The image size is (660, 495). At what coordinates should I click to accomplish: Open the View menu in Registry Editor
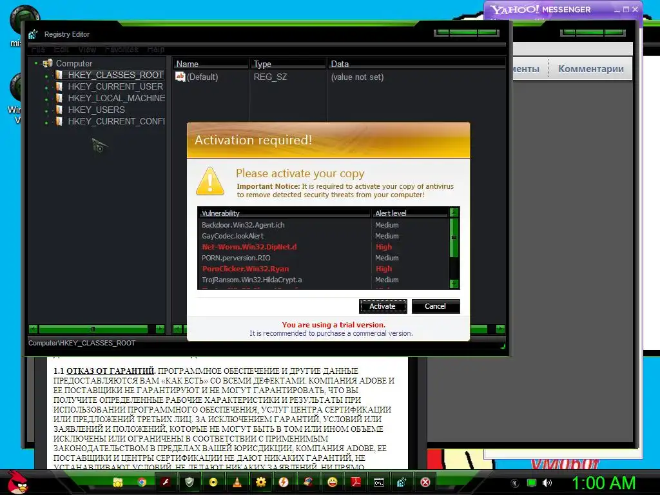click(x=87, y=49)
